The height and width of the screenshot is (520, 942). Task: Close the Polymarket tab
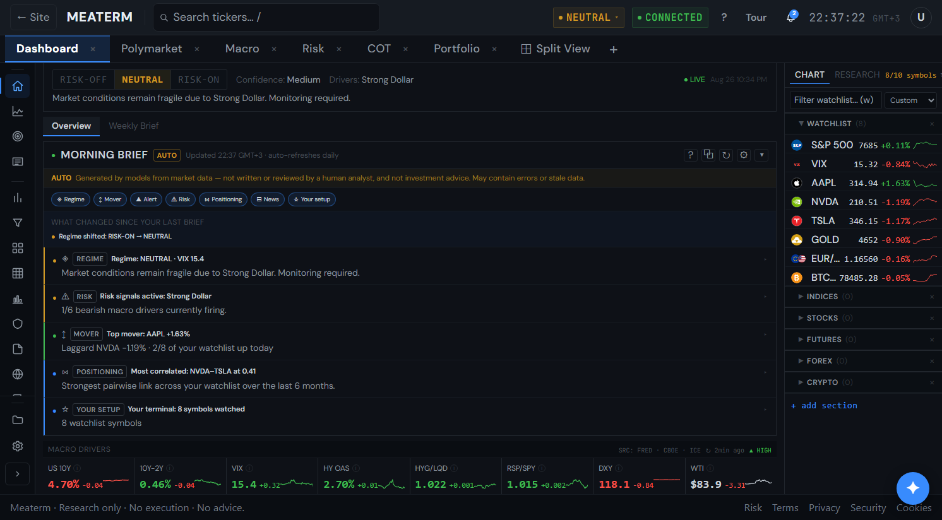[197, 49]
